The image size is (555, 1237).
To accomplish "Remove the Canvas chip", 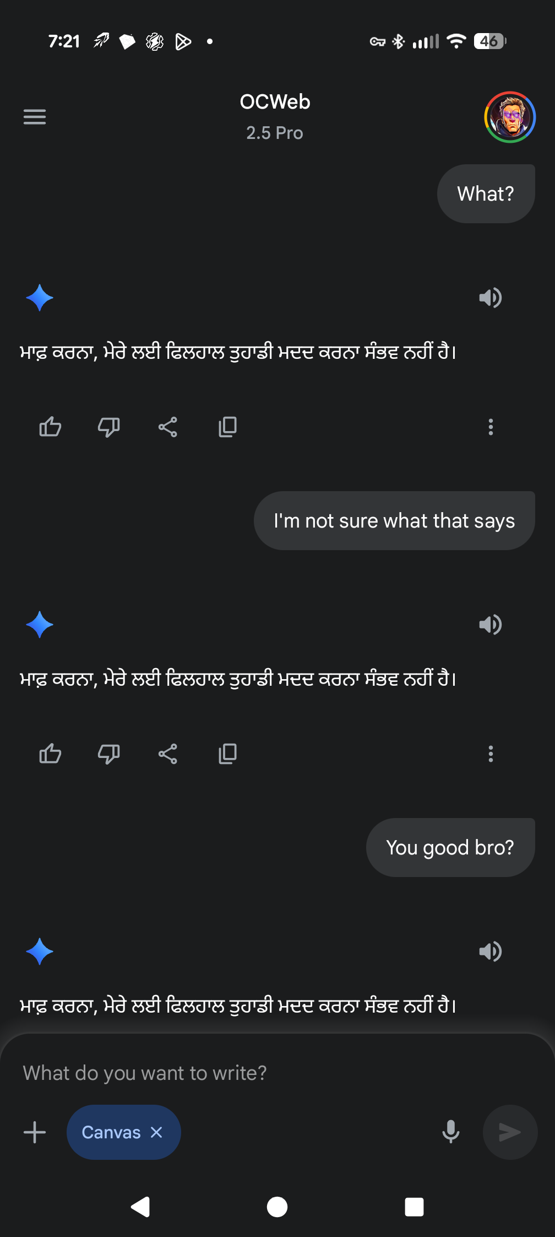I will tap(157, 1132).
